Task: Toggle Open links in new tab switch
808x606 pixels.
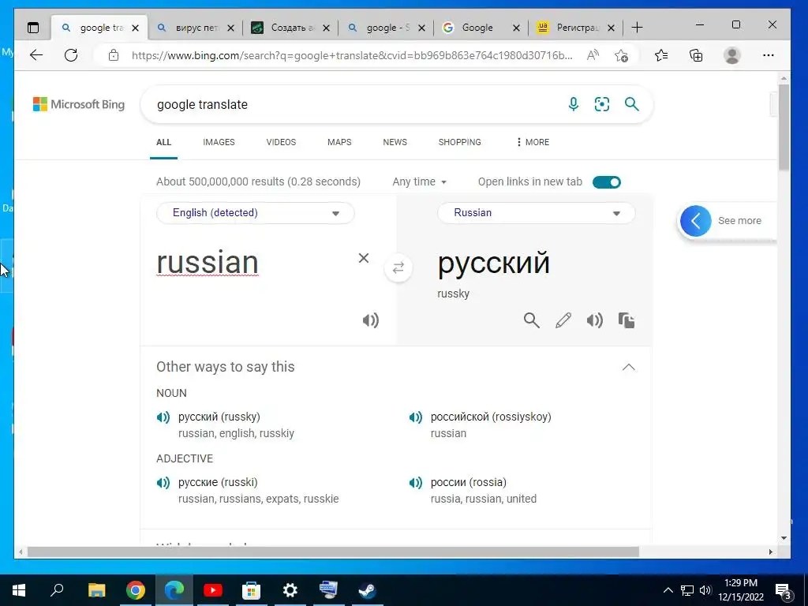Action: (607, 182)
